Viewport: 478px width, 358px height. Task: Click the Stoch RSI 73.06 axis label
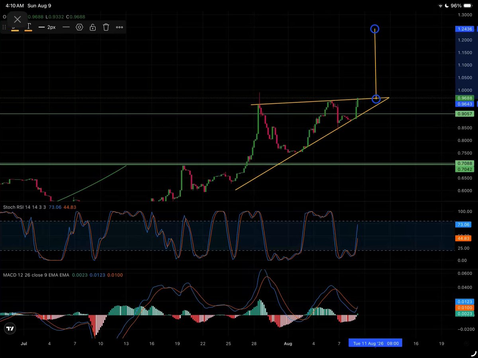pos(464,224)
